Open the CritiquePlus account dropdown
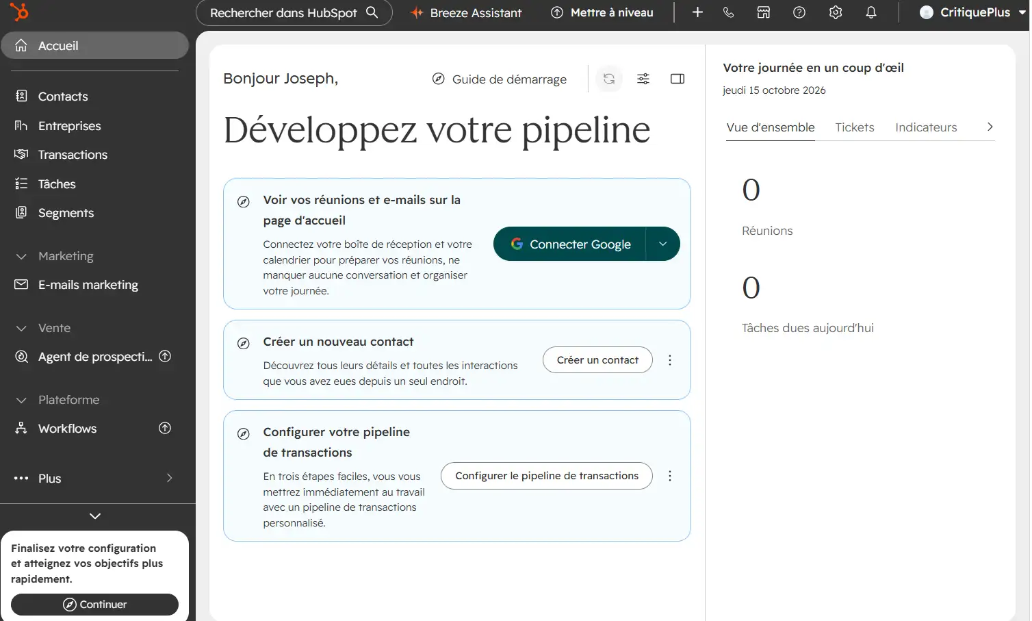 pyautogui.click(x=972, y=12)
